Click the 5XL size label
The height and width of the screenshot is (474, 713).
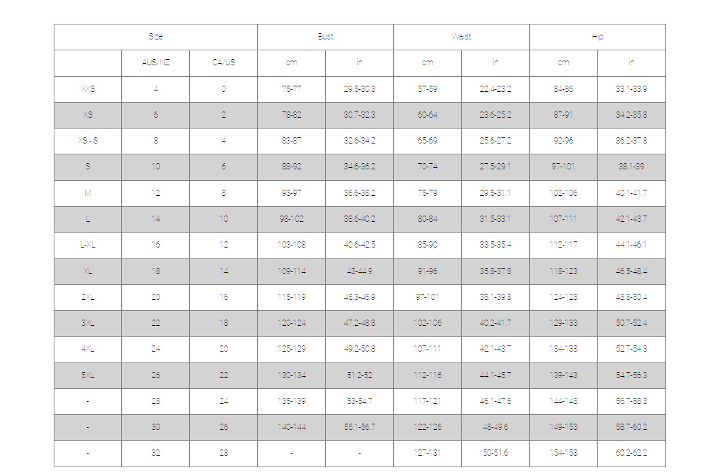click(x=88, y=375)
